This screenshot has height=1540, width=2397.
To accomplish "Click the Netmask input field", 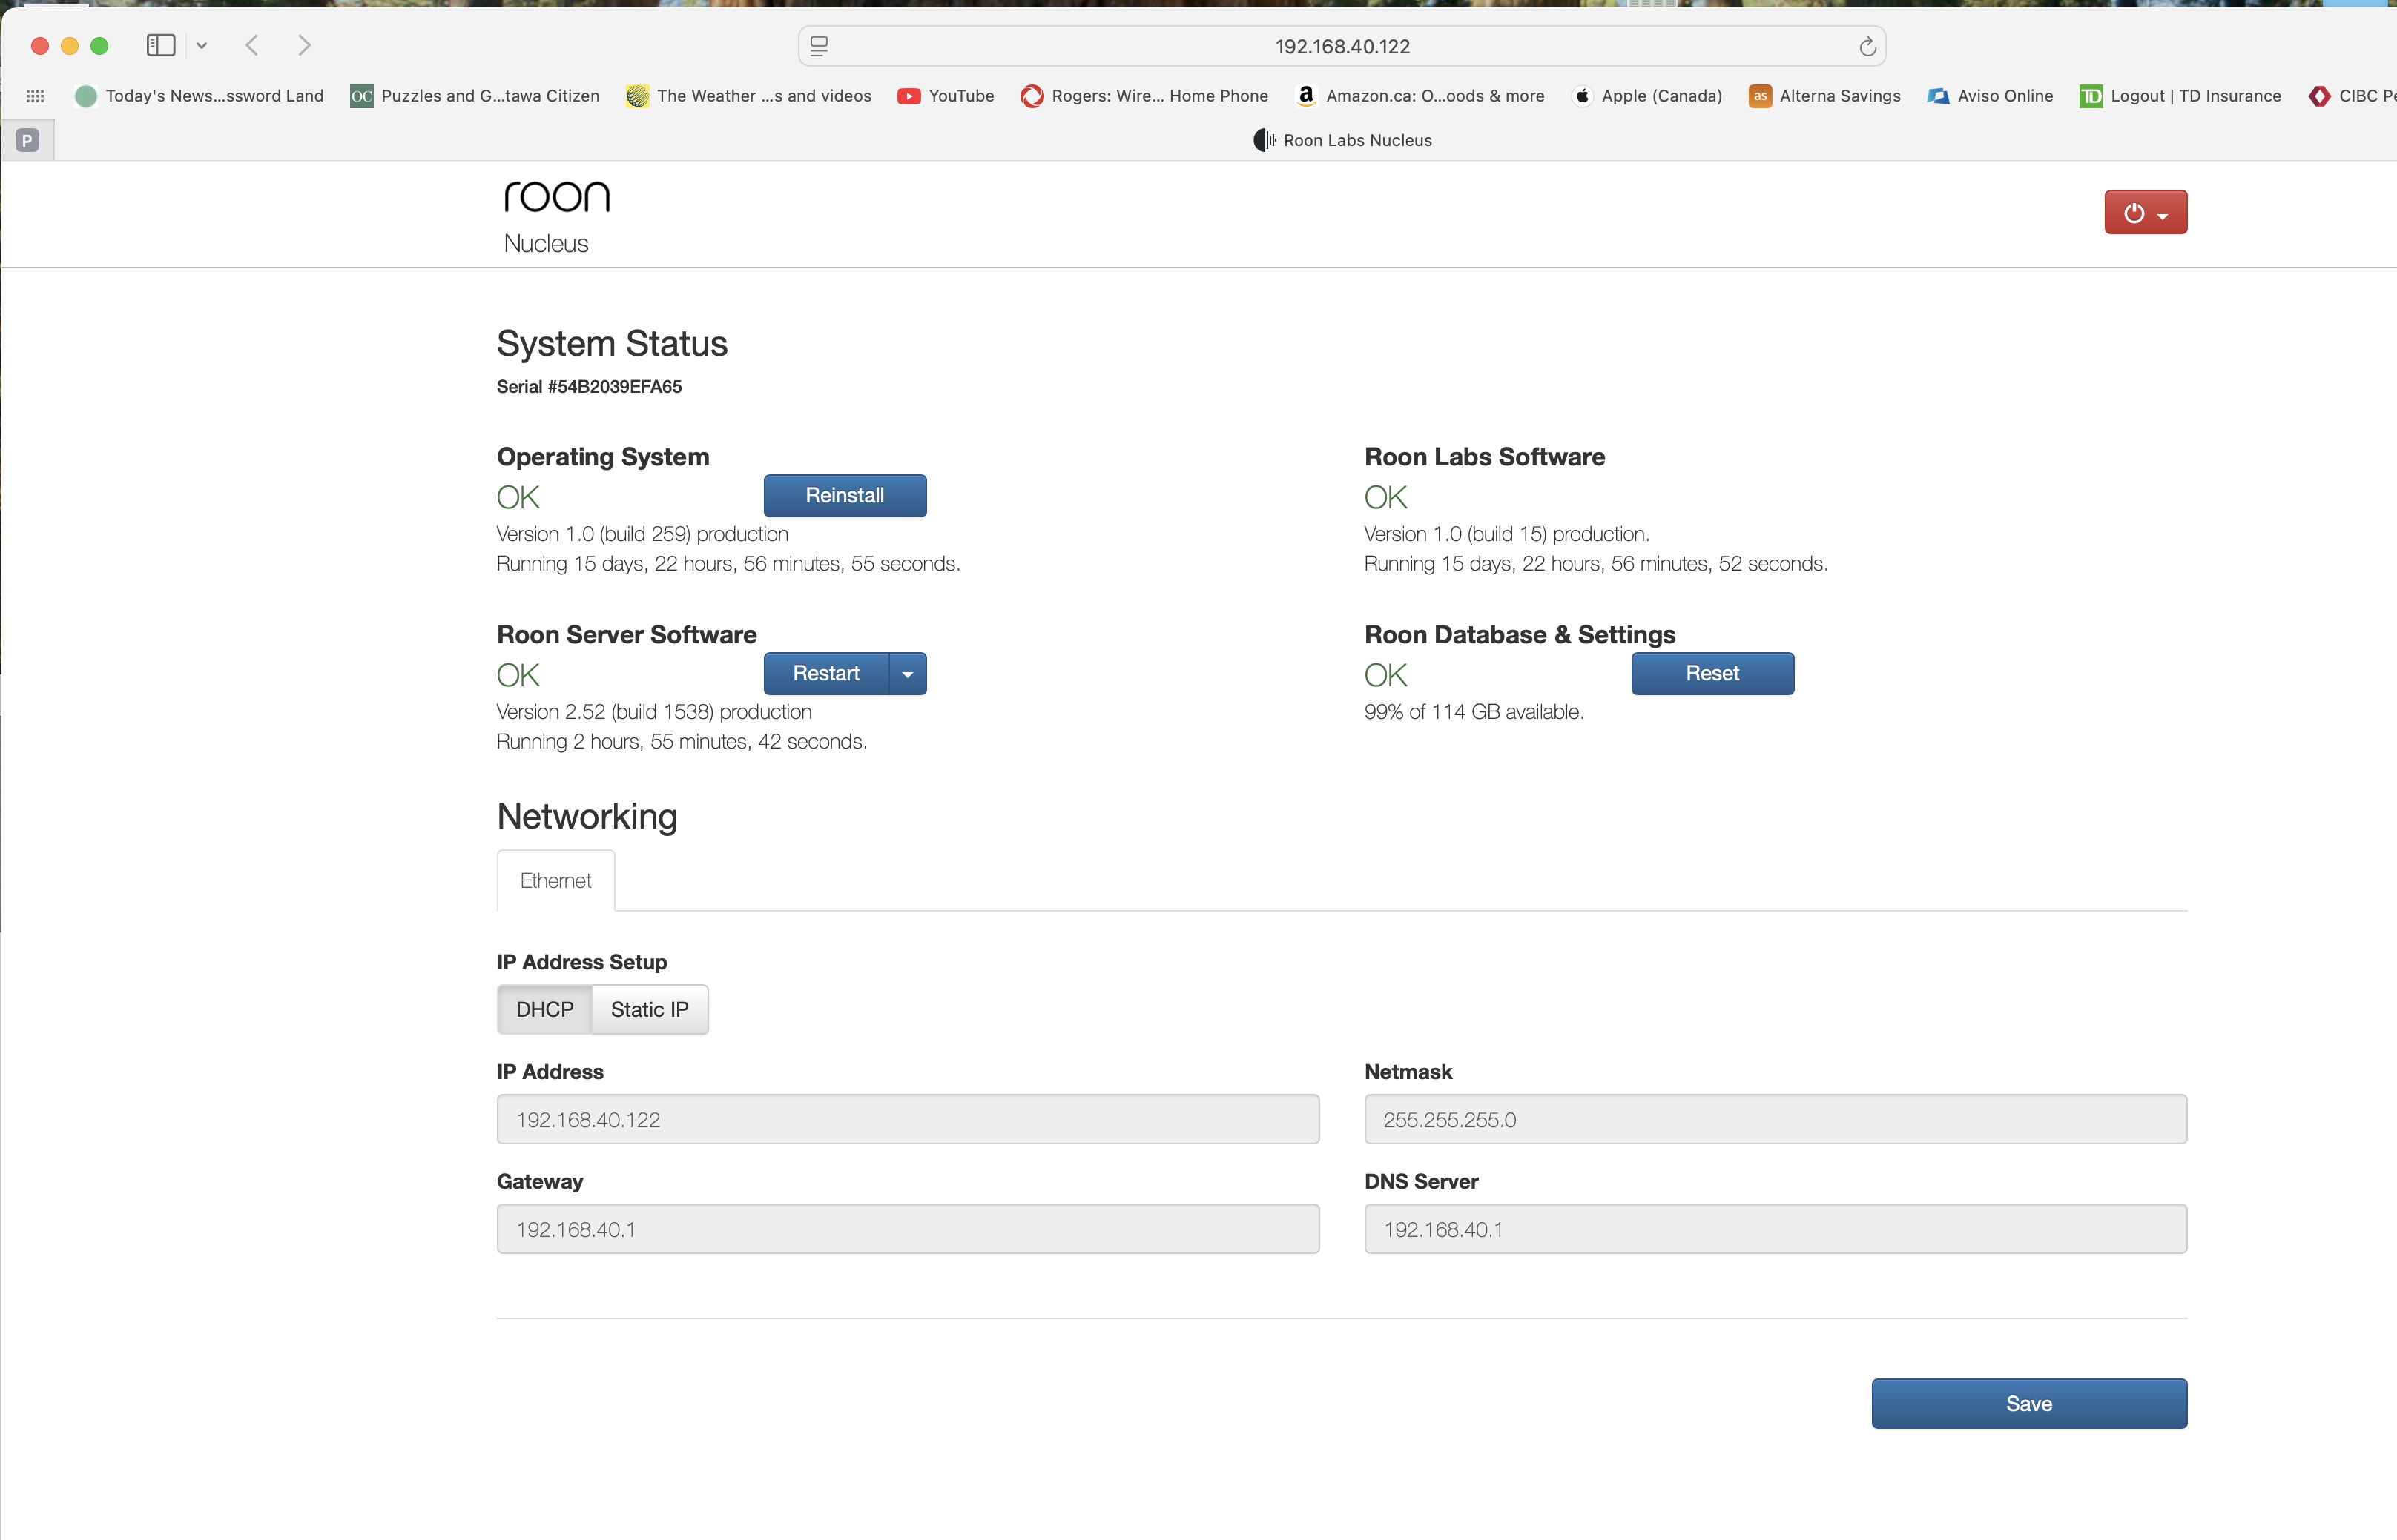I will (1775, 1119).
